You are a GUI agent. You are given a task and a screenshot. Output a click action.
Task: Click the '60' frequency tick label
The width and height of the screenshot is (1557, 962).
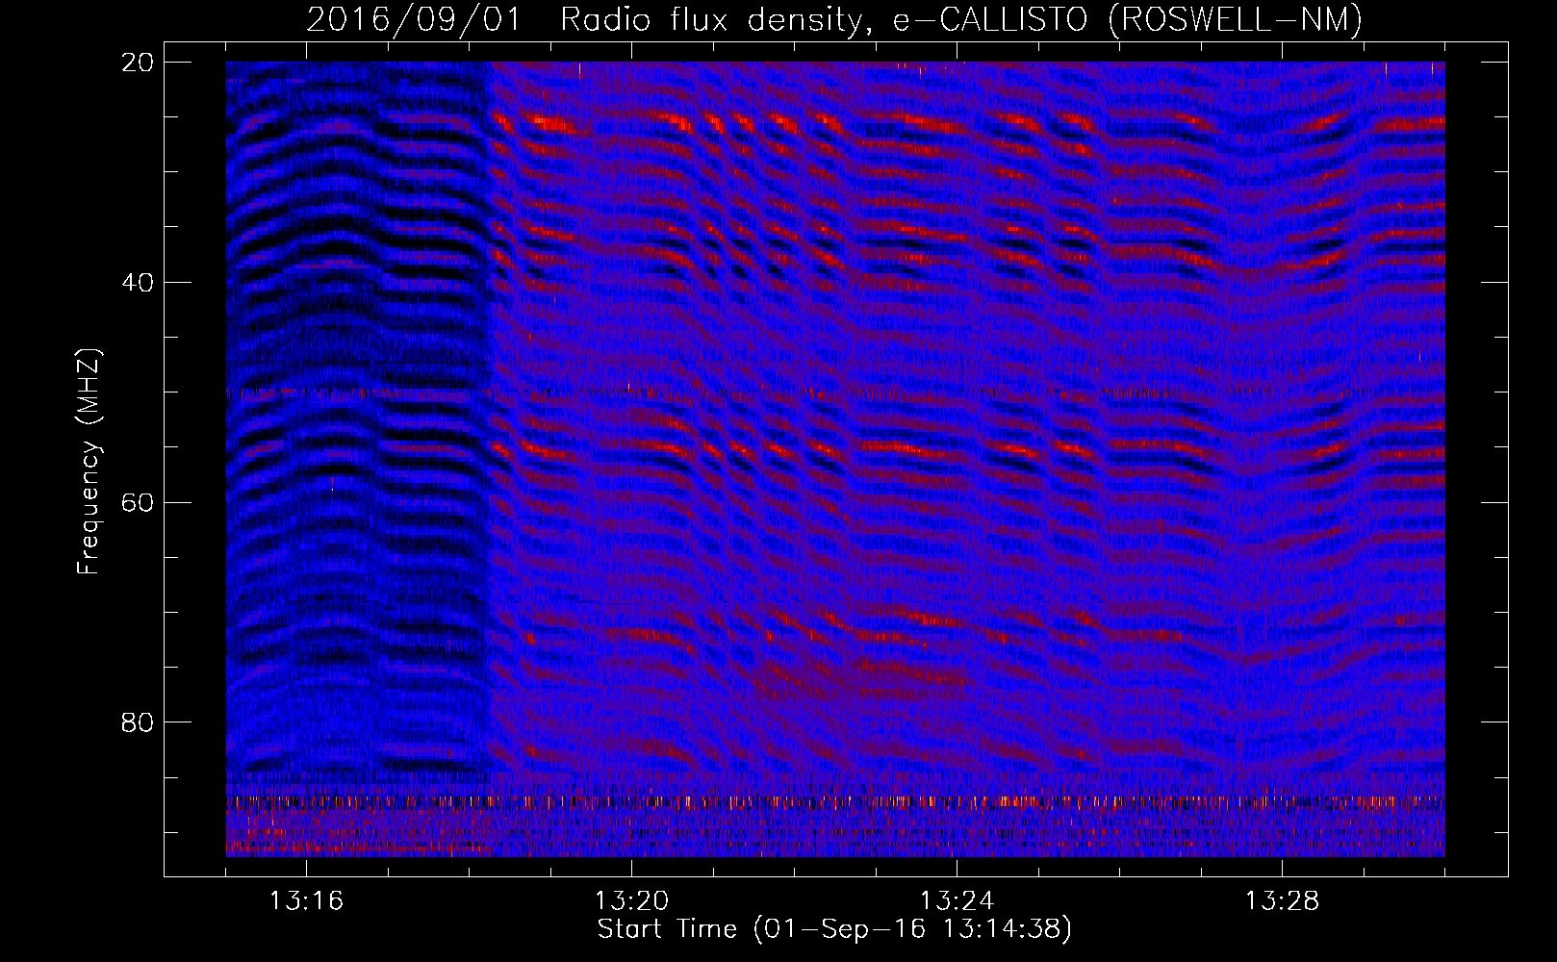[138, 502]
